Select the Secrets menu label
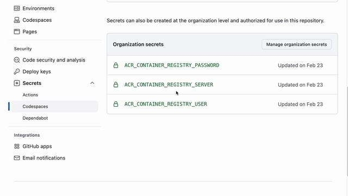Image resolution: width=348 pixels, height=196 pixels. tap(32, 83)
